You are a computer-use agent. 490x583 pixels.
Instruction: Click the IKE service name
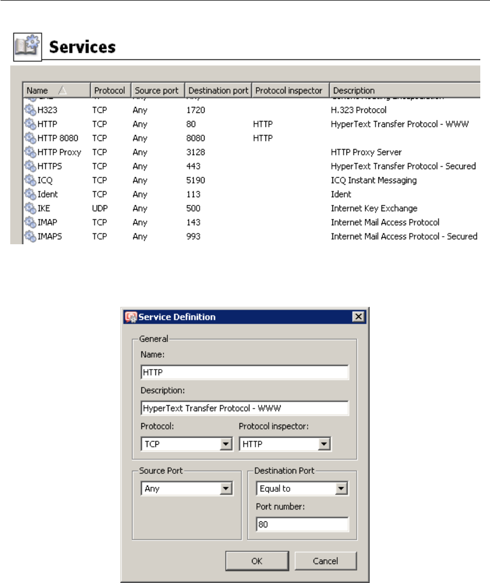pyautogui.click(x=44, y=209)
